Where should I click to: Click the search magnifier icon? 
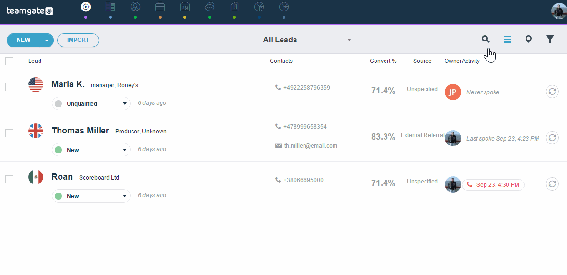tap(486, 39)
